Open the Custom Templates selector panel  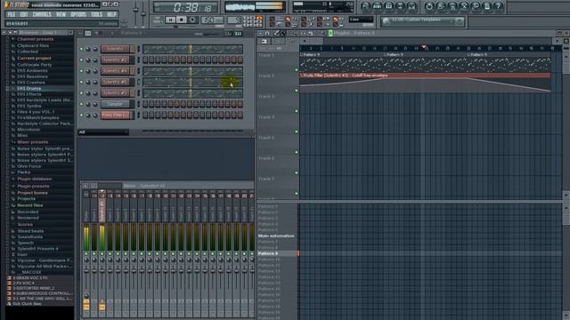(422, 21)
